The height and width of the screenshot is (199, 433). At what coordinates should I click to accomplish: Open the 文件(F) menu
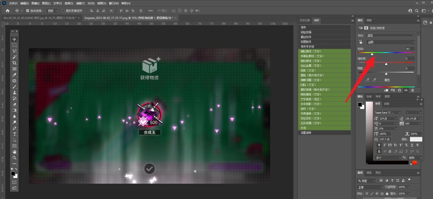[13, 3]
